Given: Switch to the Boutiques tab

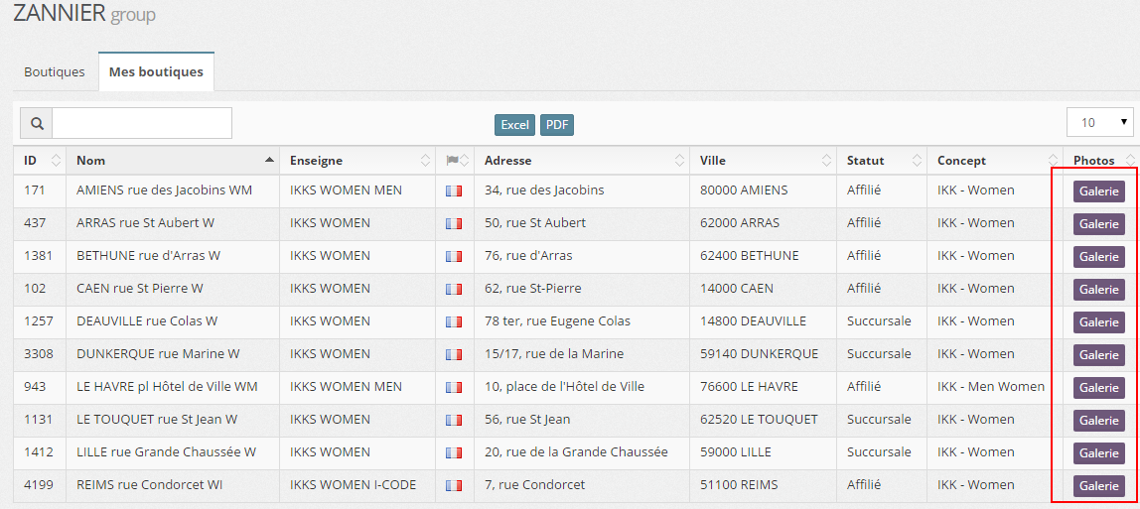Looking at the screenshot, I should pyautogui.click(x=55, y=72).
